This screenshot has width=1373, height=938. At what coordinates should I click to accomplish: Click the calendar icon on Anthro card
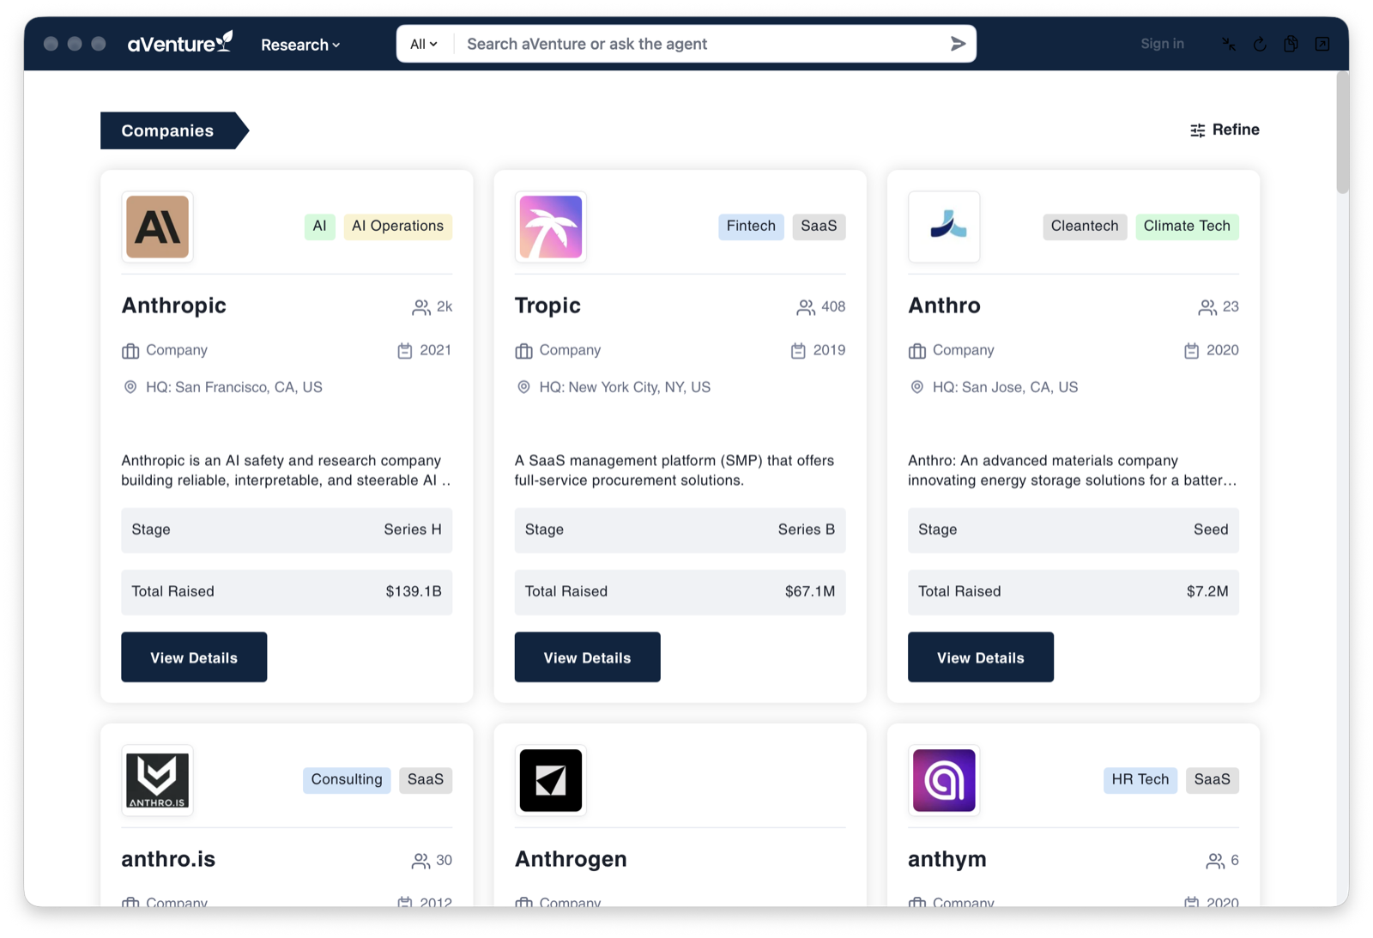coord(1191,350)
